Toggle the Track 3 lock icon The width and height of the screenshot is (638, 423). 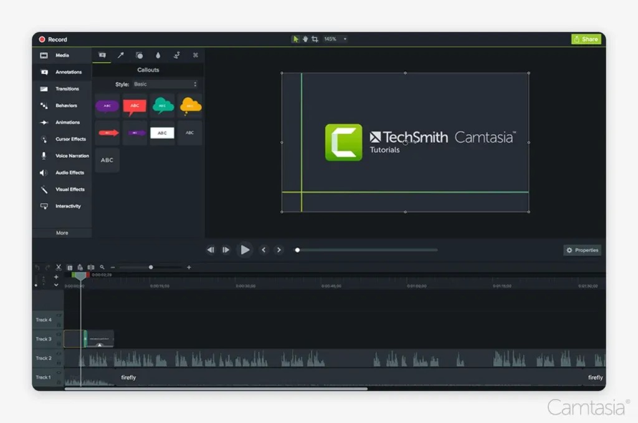point(59,344)
